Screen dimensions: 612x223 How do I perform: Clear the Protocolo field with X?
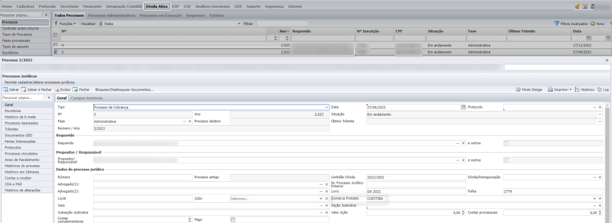tap(600, 107)
